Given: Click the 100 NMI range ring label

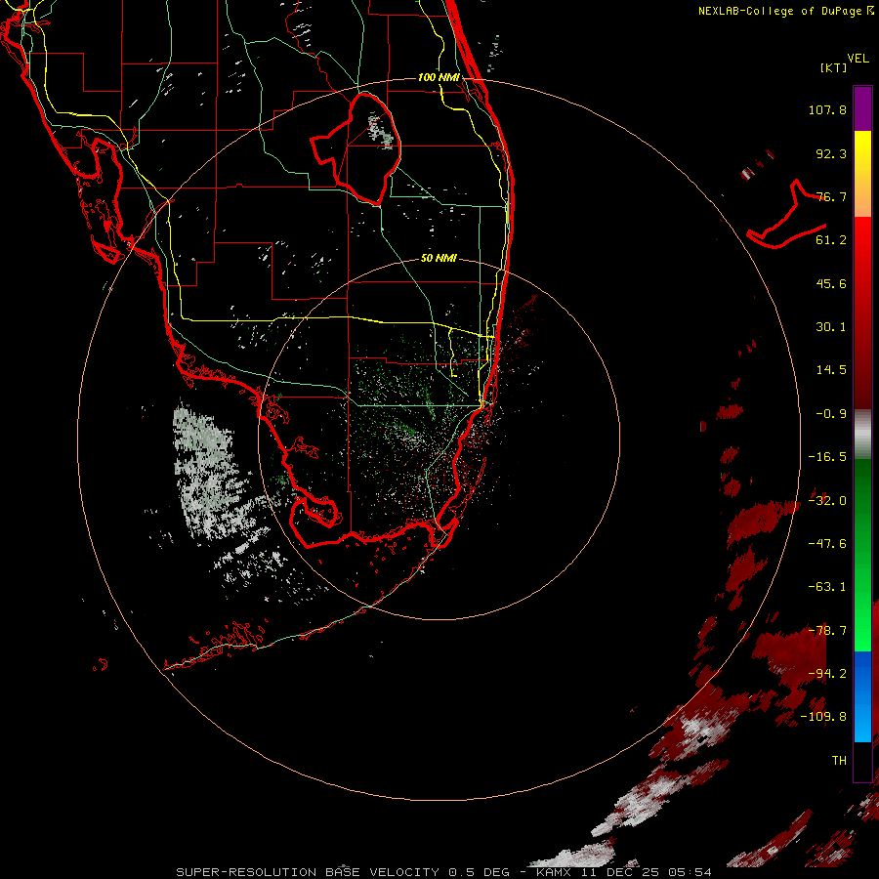Looking at the screenshot, I should (439, 77).
